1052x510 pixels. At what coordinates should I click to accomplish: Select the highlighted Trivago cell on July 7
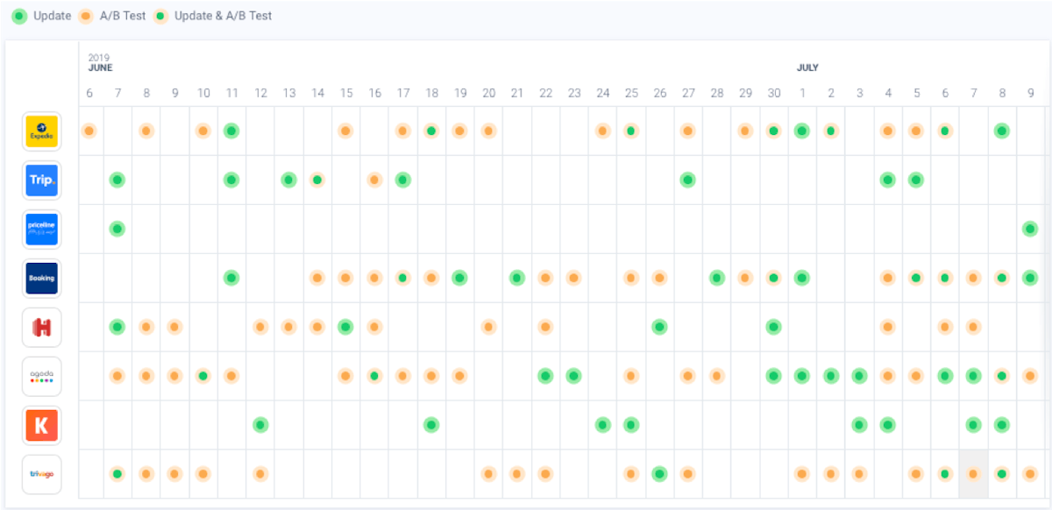point(973,474)
